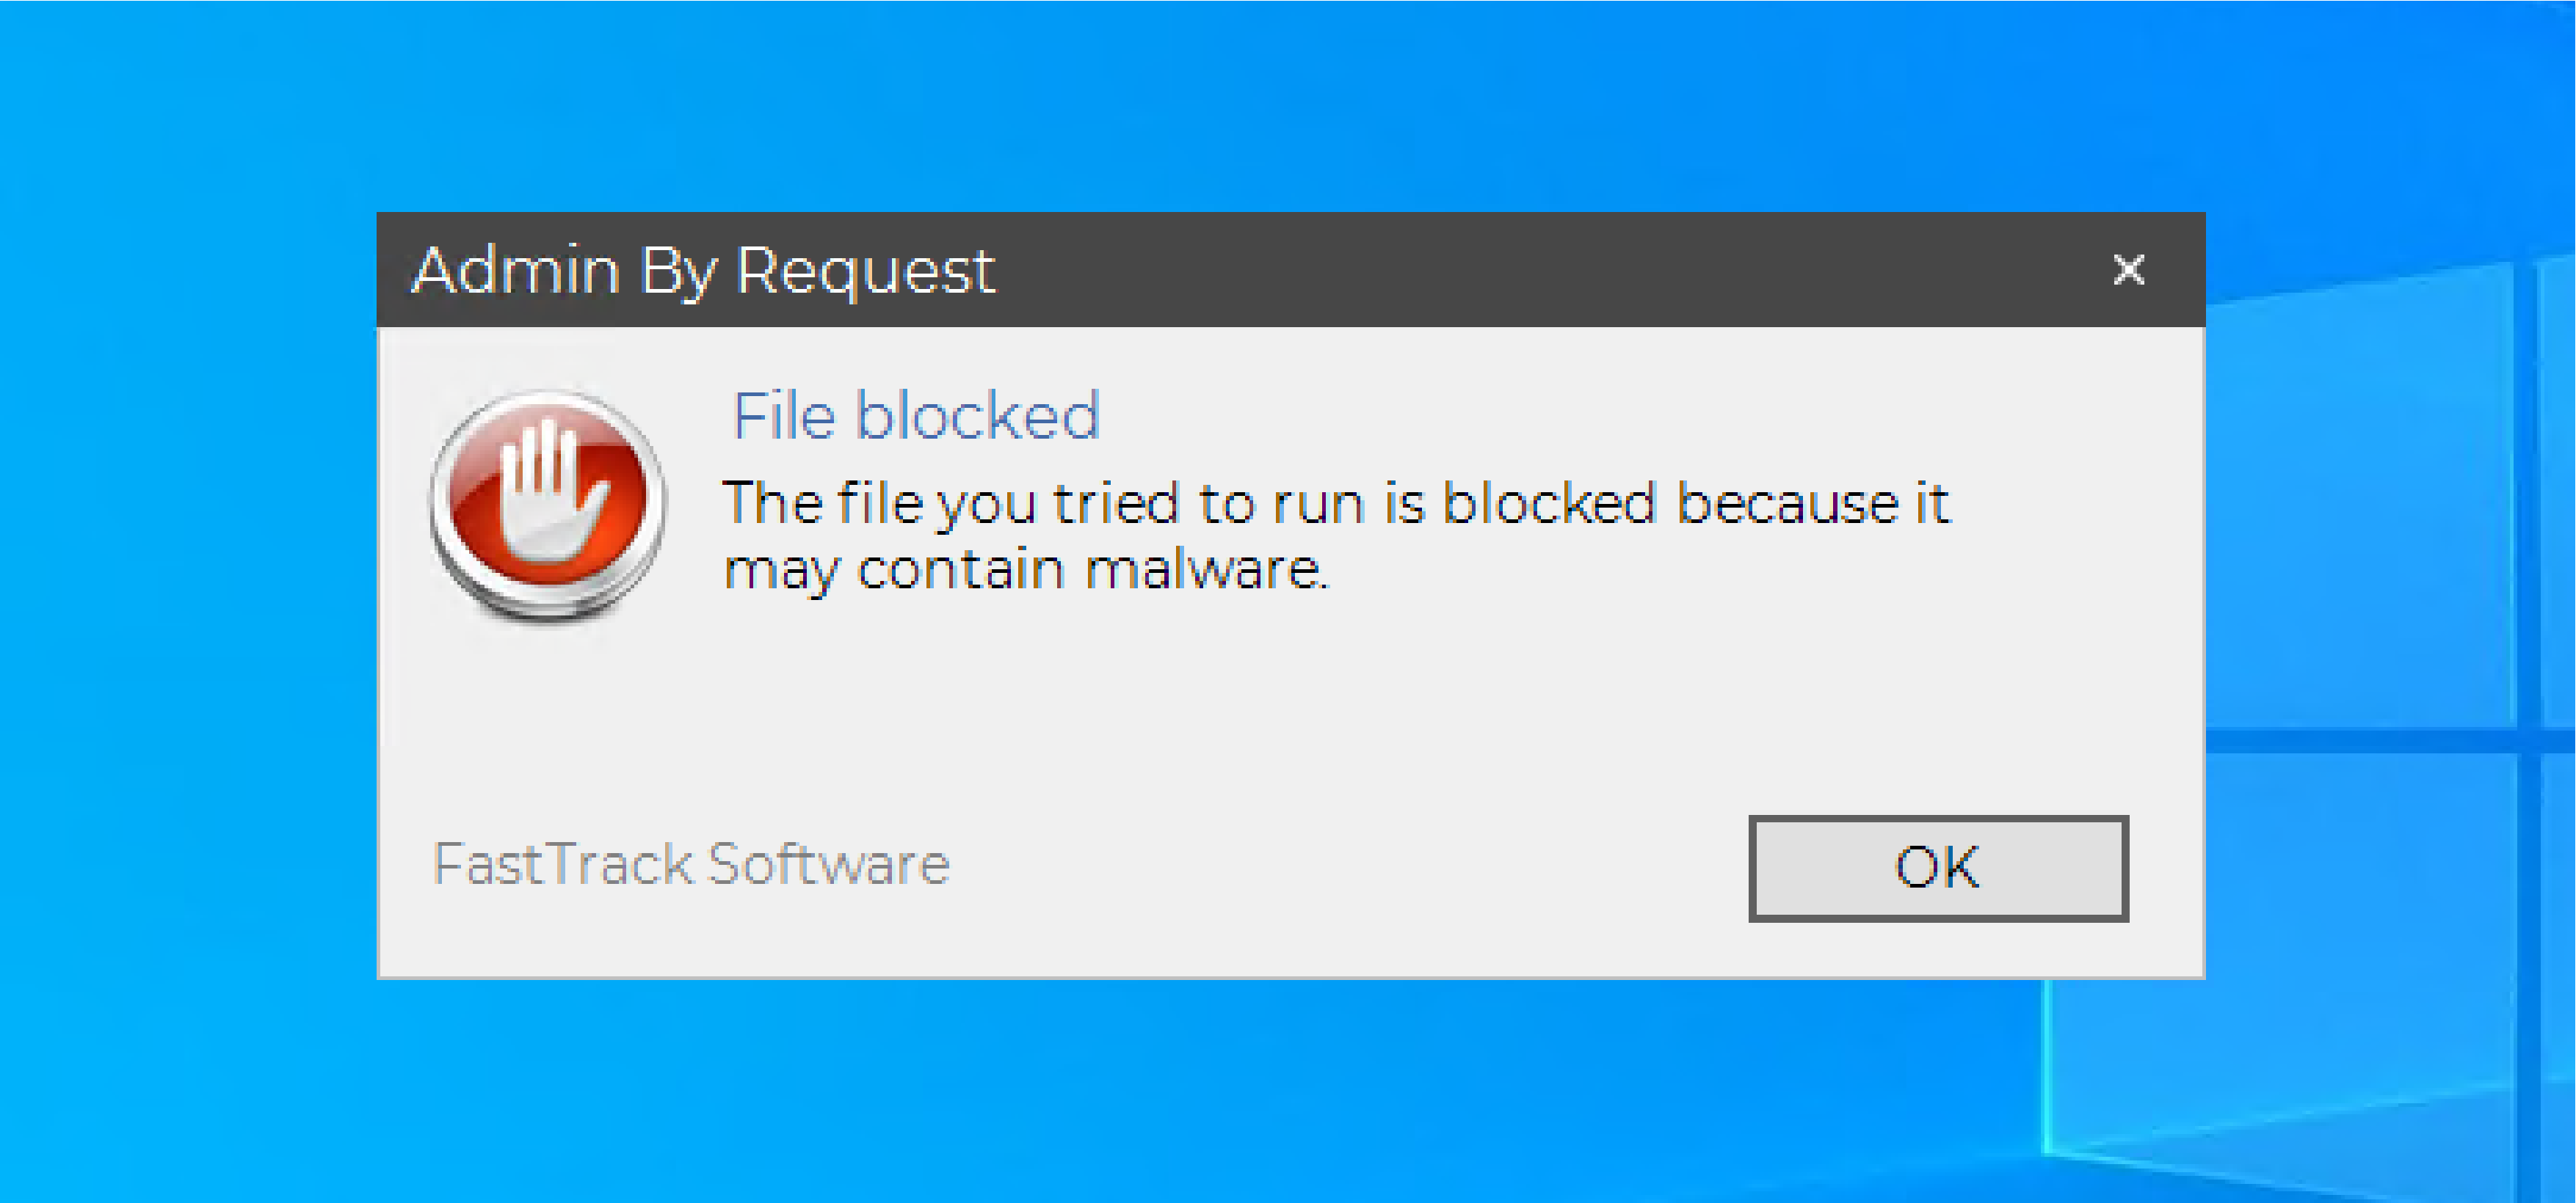This screenshot has height=1203, width=2576.
Task: Click the "Admin By Request" title text
Action: [x=704, y=271]
